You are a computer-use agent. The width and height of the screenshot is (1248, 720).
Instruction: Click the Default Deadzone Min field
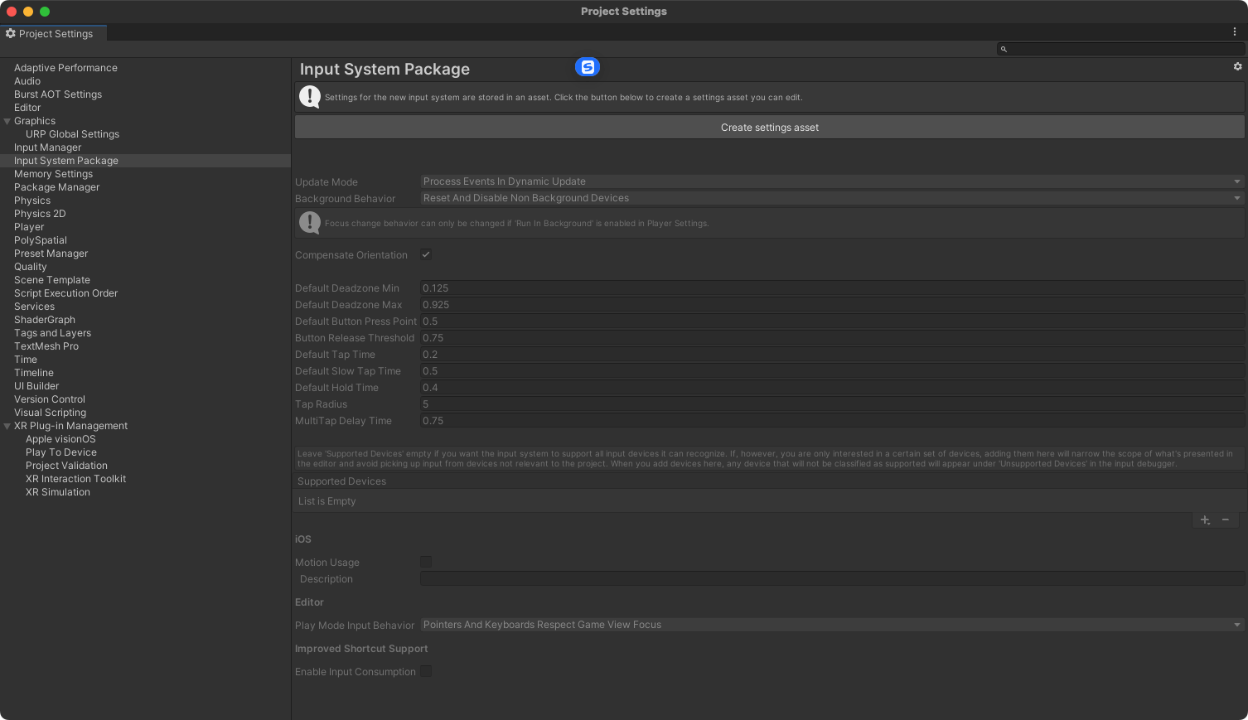(x=831, y=288)
